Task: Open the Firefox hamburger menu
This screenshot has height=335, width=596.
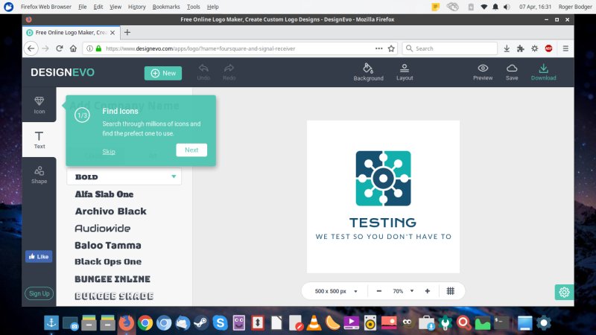Action: tap(565, 48)
